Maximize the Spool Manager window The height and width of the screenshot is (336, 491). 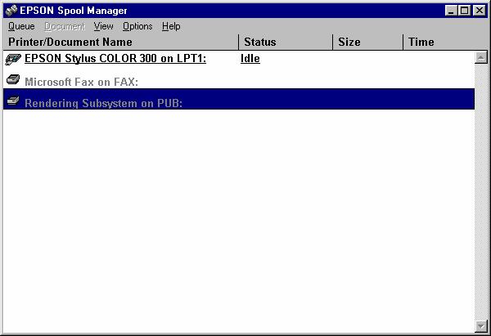pos(464,11)
